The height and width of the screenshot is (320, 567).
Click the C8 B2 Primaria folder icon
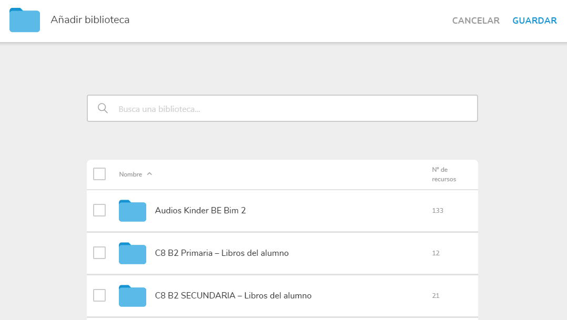(x=133, y=253)
